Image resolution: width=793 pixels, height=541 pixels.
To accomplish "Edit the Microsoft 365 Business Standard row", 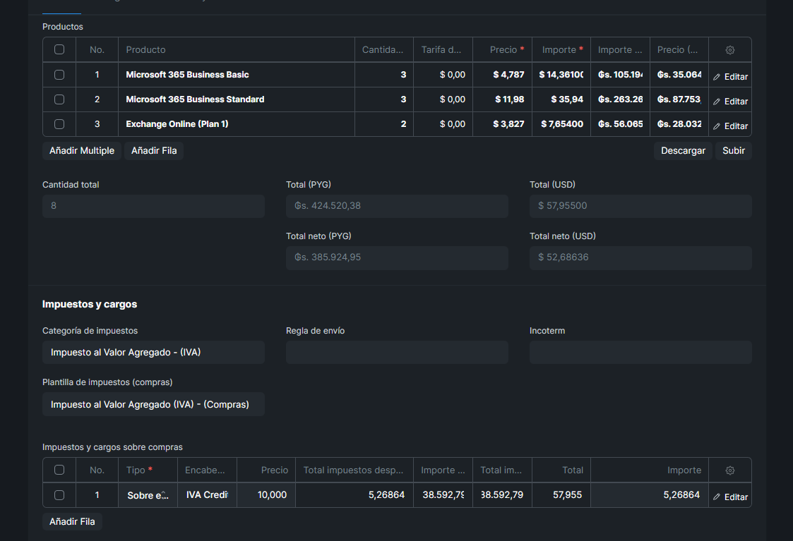I will [730, 102].
